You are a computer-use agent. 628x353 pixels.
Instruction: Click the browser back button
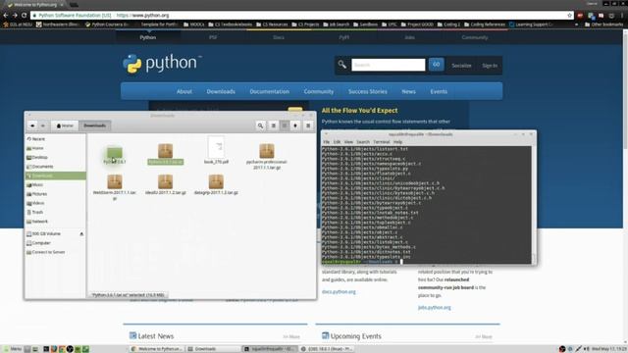pos(5,16)
